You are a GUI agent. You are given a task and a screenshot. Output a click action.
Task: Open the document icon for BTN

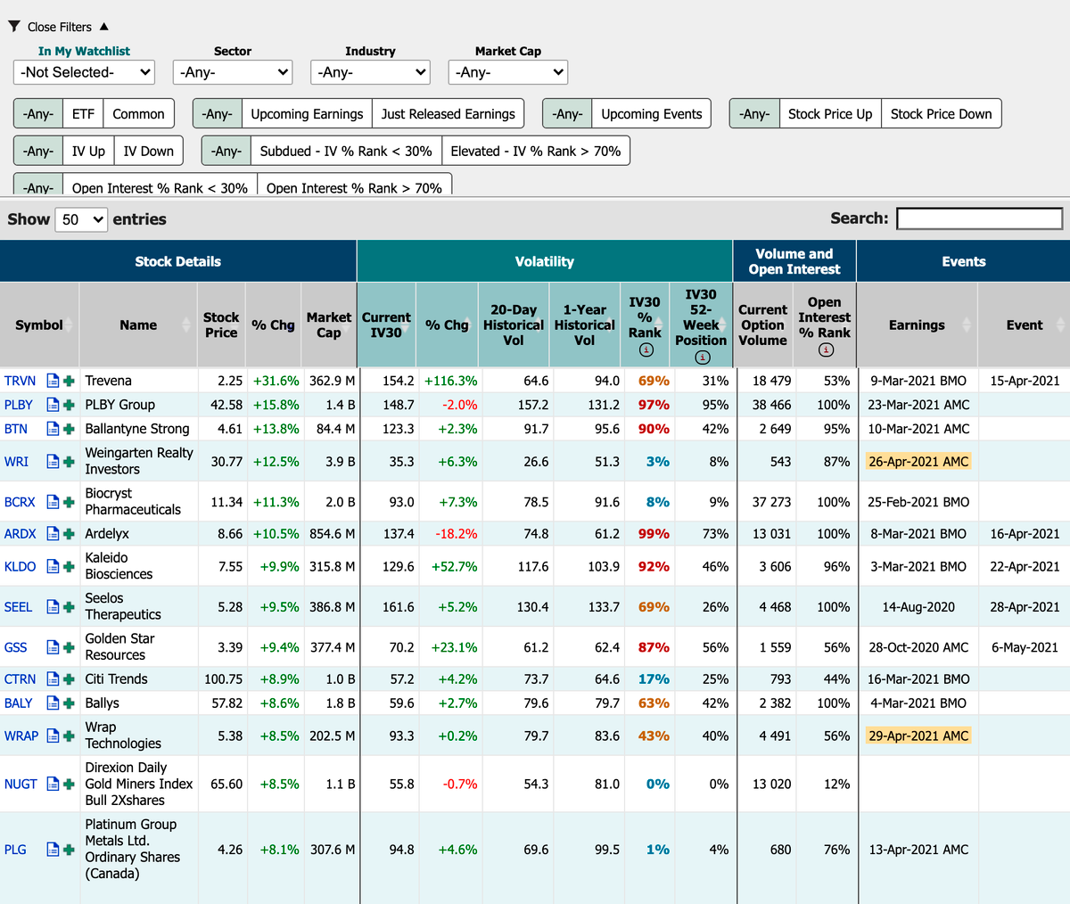click(53, 429)
